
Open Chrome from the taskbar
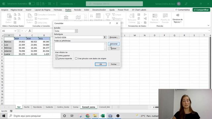[x=87, y=116]
